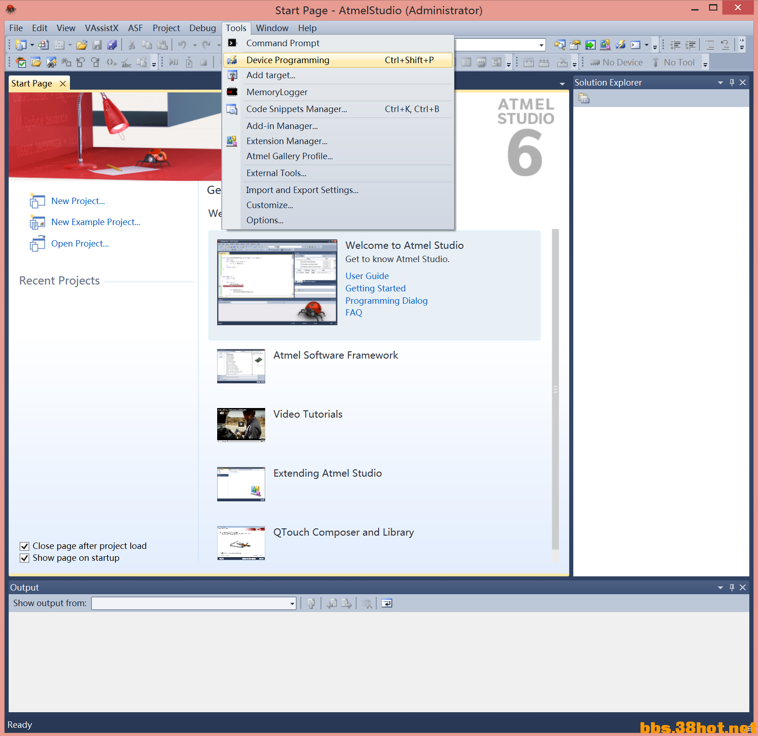Click the Device Programming lightning toolbar icon
758x736 pixels.
click(620, 45)
